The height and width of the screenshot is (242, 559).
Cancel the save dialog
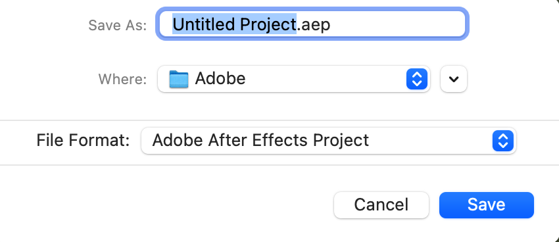(x=381, y=205)
